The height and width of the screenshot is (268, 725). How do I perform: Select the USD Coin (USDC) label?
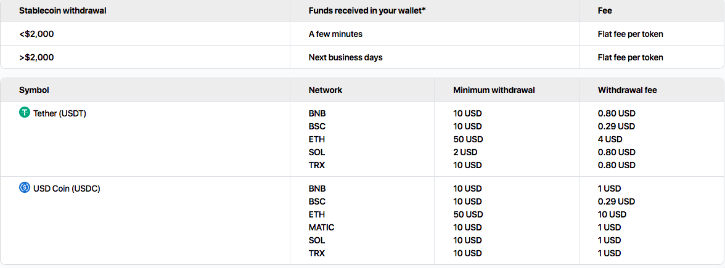tap(67, 189)
